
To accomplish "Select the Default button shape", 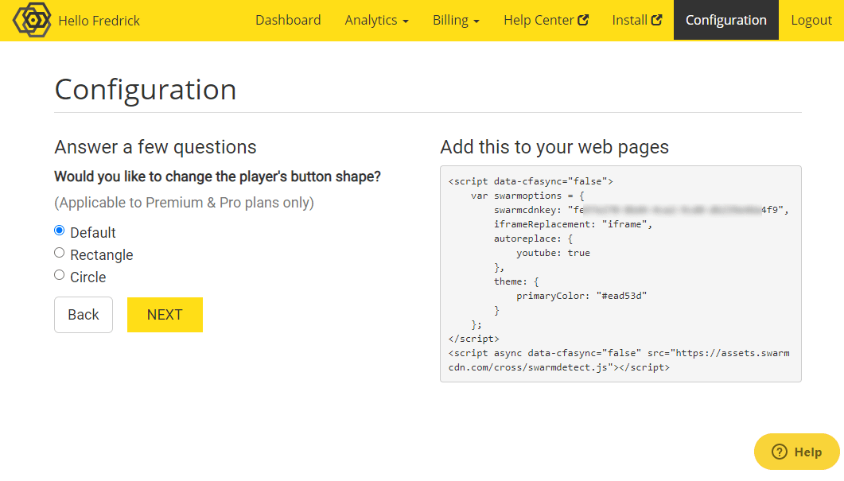I will tap(59, 231).
